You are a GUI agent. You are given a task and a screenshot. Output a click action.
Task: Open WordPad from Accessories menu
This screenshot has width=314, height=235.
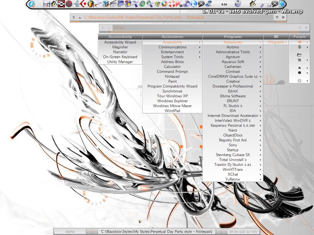click(x=172, y=111)
